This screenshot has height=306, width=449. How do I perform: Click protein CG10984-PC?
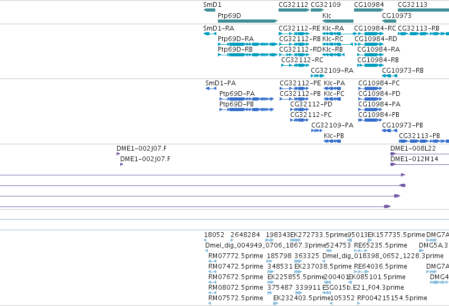[370, 88]
